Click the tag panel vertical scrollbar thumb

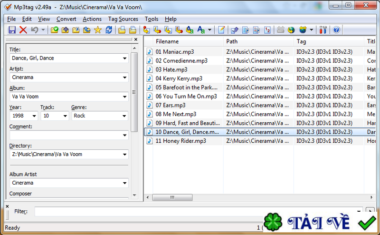[x=134, y=92]
